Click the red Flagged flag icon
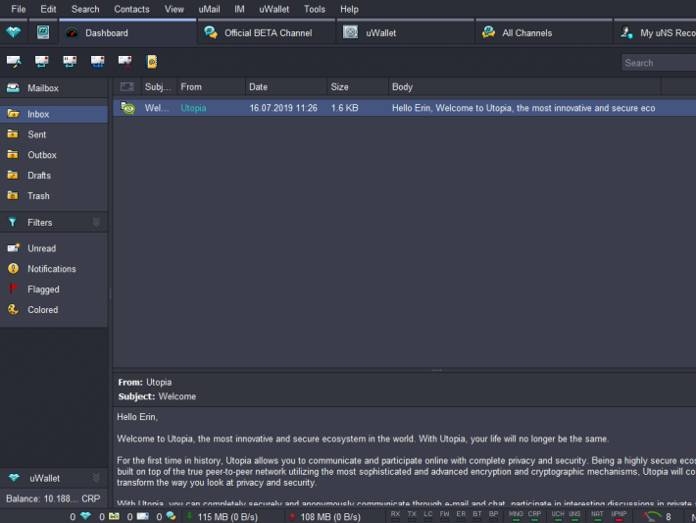The height and width of the screenshot is (523, 696). tap(14, 288)
